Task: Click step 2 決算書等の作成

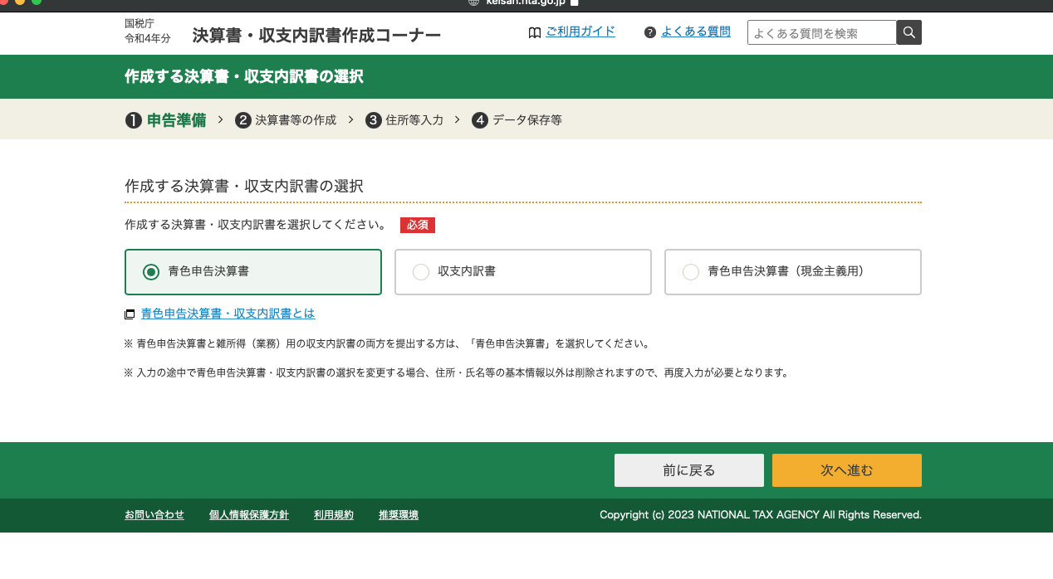Action: coord(286,120)
